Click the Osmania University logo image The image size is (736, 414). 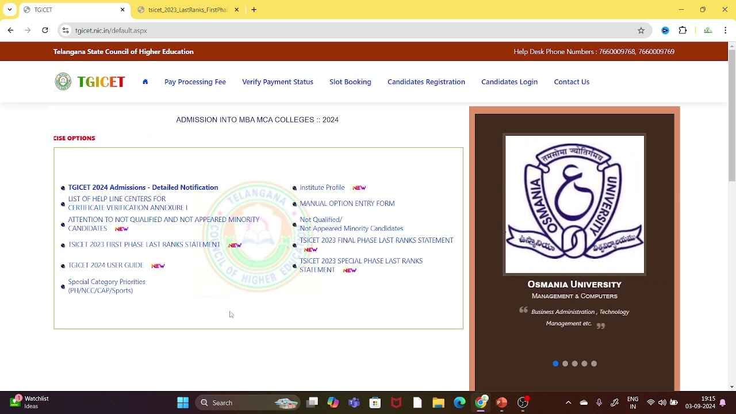tap(574, 204)
